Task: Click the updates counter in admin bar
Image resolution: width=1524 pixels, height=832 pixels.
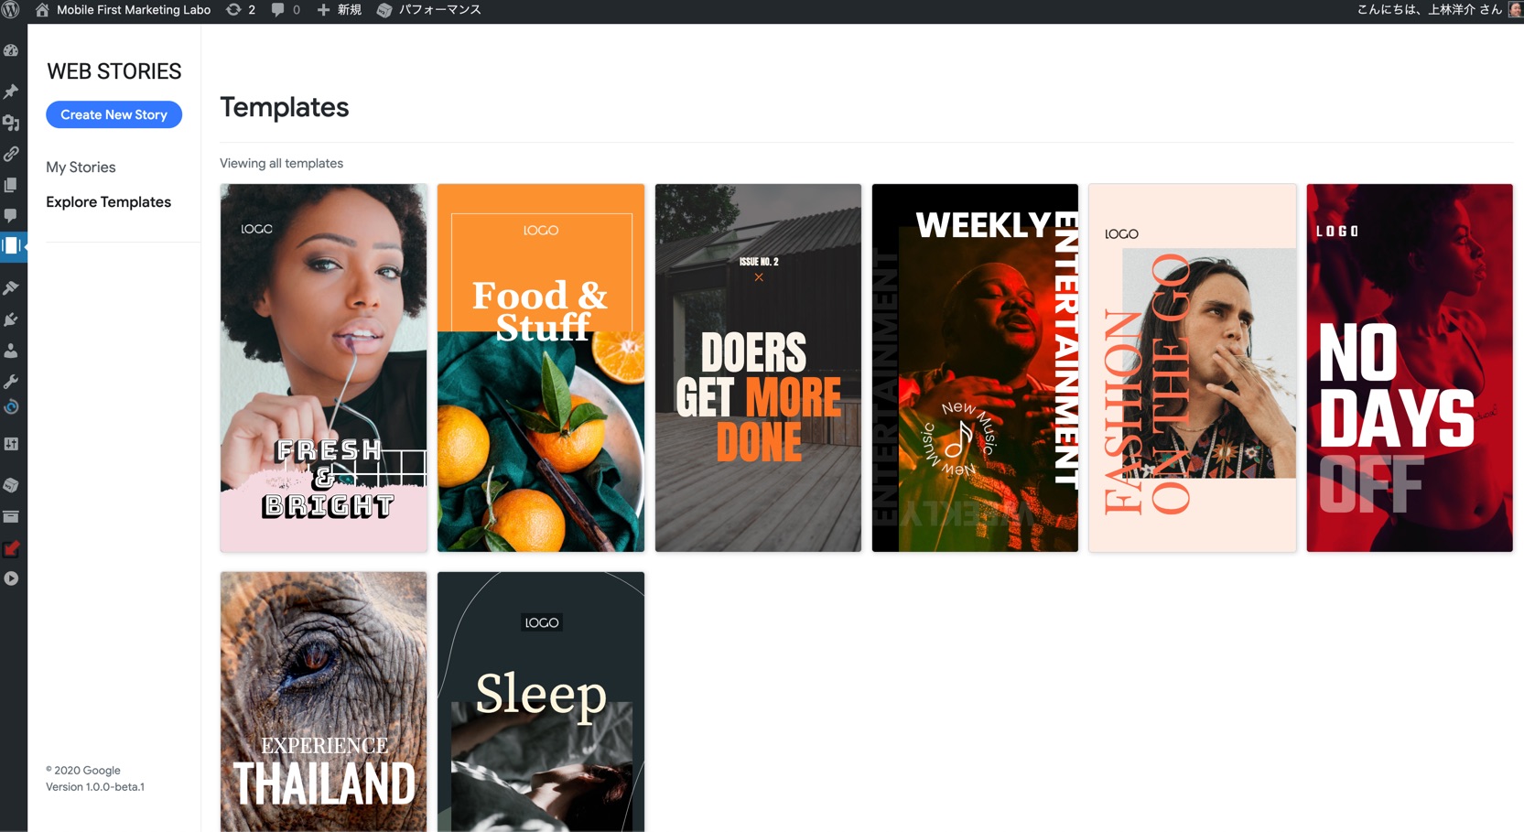Action: (242, 10)
